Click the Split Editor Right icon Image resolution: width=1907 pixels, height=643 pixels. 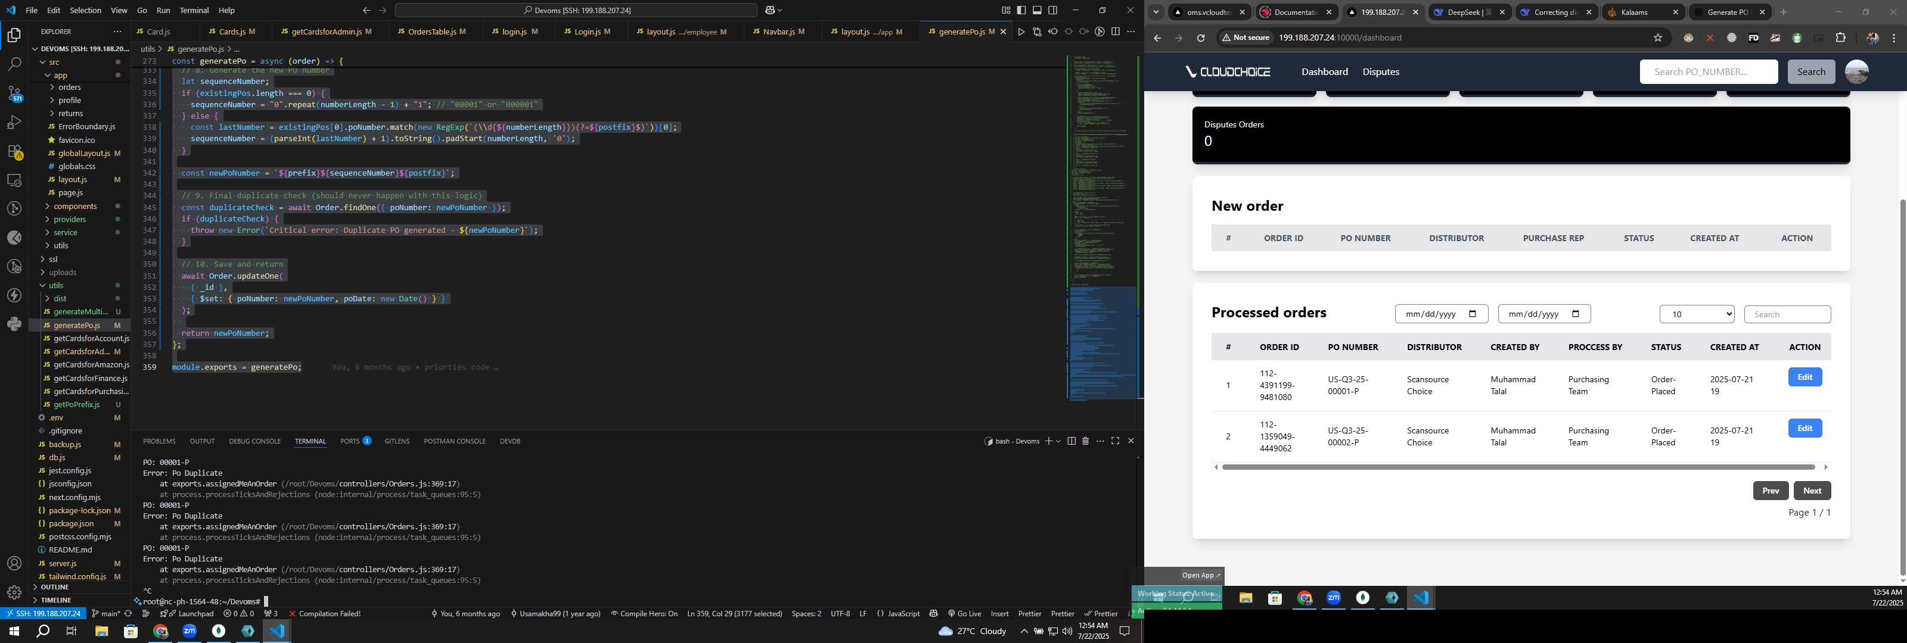click(1115, 32)
